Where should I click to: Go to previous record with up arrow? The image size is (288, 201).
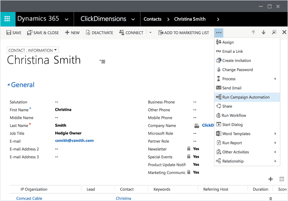[253, 32]
